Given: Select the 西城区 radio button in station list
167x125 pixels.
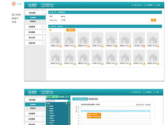Looking at the screenshot, I should [48, 108].
